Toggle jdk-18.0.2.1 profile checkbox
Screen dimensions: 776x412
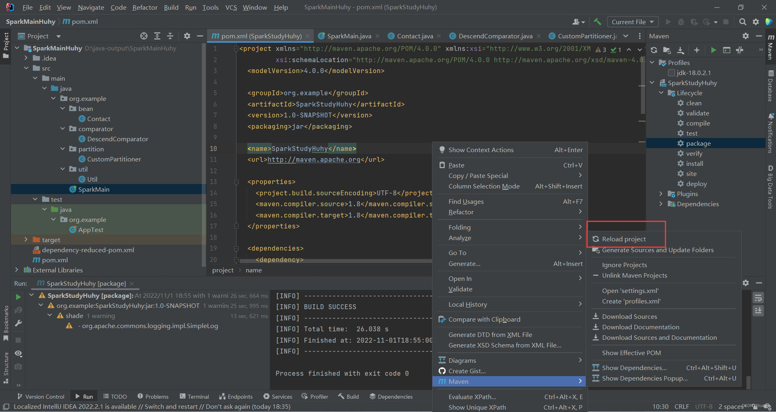(671, 73)
